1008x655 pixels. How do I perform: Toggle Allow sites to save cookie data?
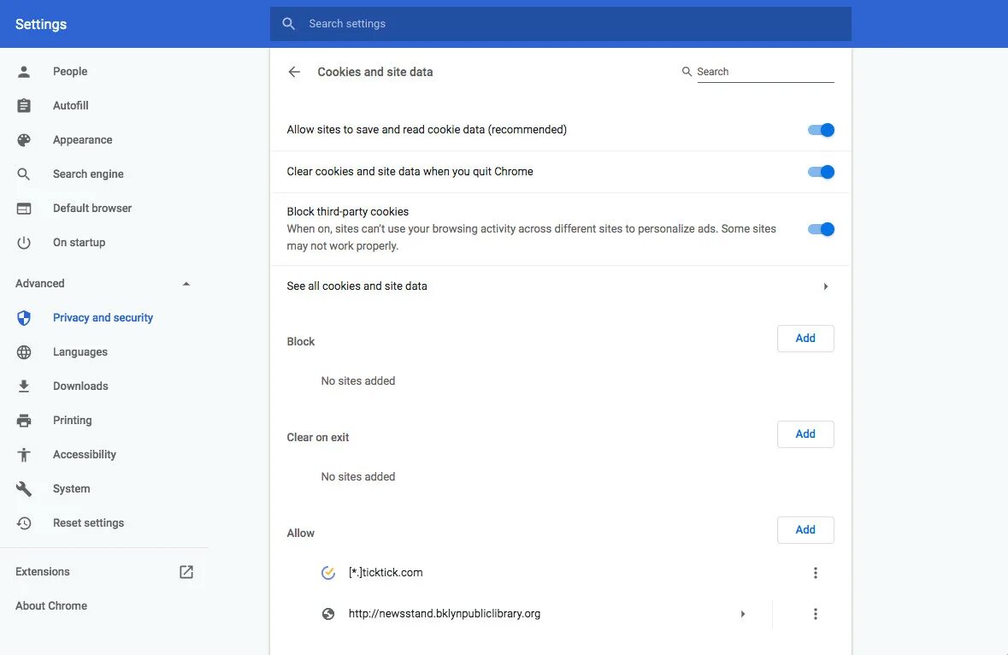(821, 130)
